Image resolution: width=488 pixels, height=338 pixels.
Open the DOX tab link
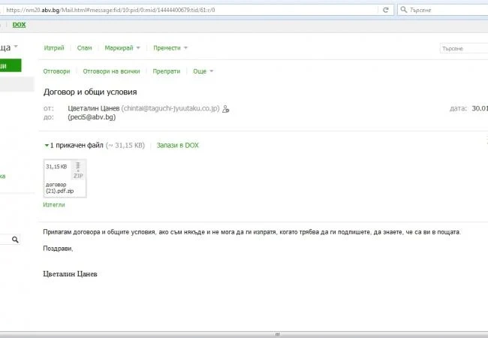click(x=19, y=25)
